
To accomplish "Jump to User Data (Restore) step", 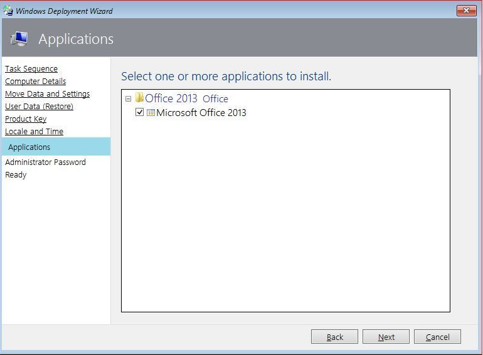I will (39, 107).
